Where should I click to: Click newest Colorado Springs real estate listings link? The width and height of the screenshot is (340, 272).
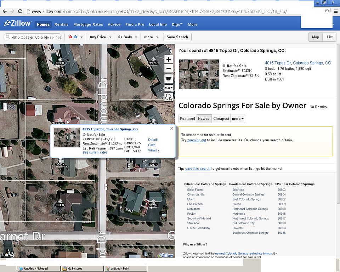243,253
